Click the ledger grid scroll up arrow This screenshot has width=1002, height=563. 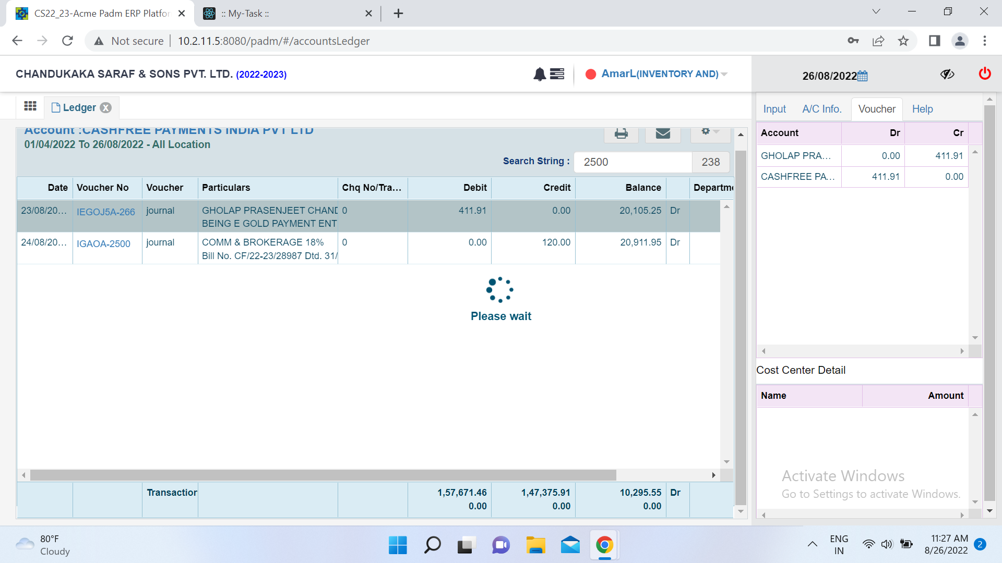(726, 207)
